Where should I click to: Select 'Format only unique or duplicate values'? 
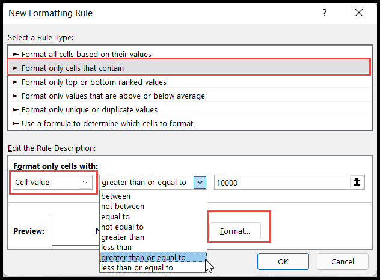tap(90, 109)
